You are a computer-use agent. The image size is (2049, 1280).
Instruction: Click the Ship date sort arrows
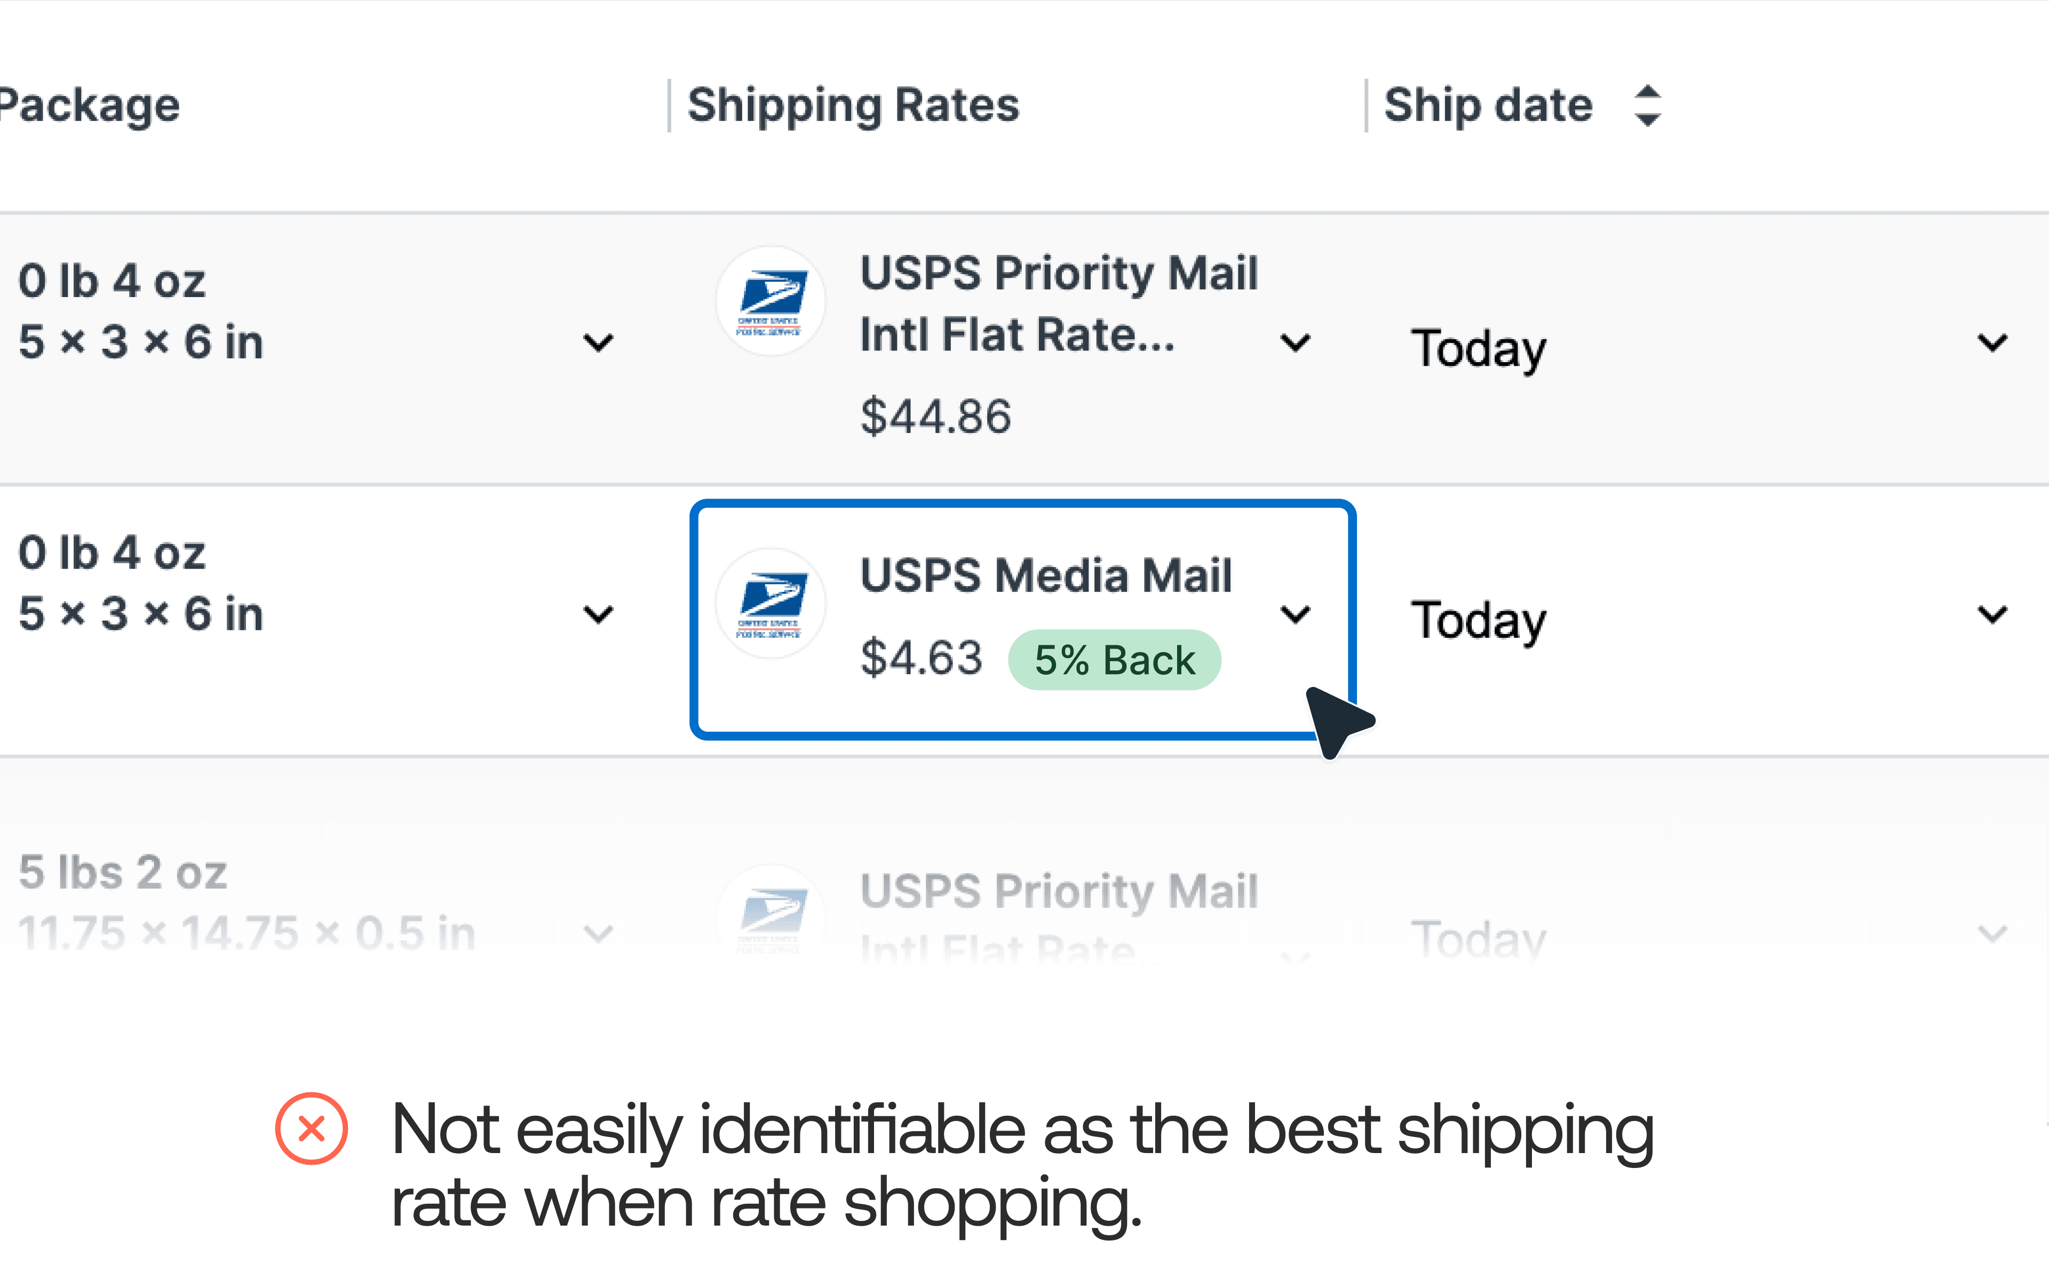pos(1647,106)
